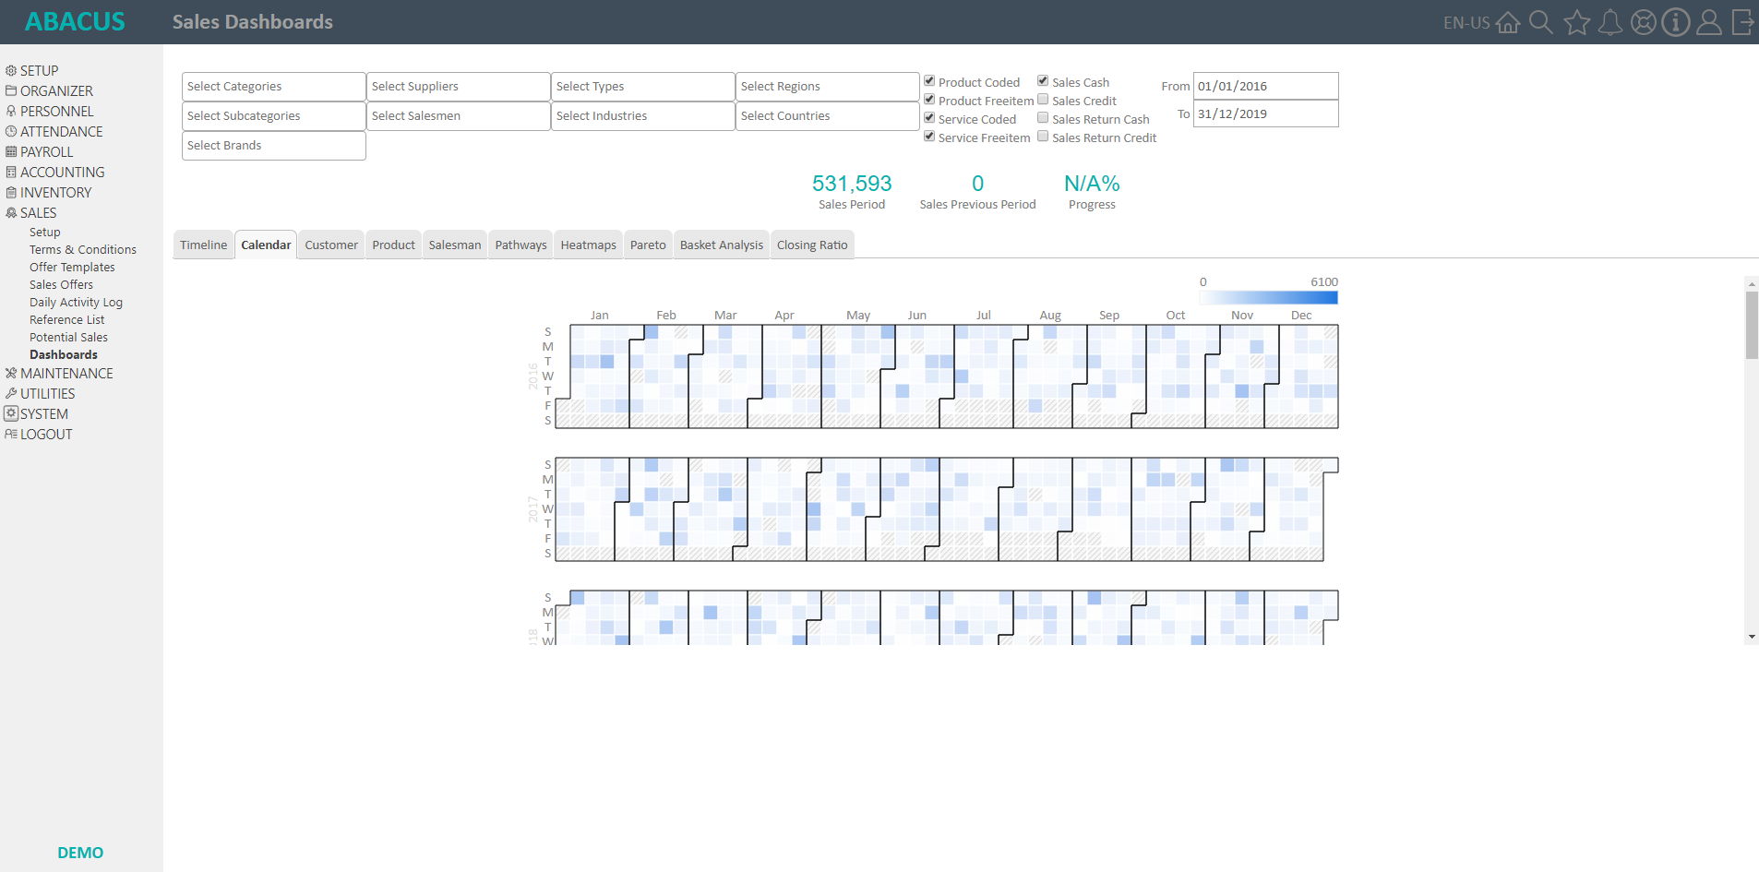Click the MAINTENANCE tools icon

[x=11, y=373]
